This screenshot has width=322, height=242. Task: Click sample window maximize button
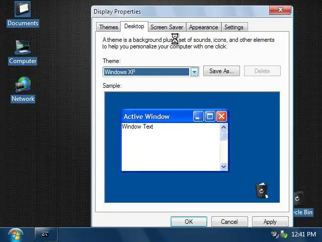210,116
